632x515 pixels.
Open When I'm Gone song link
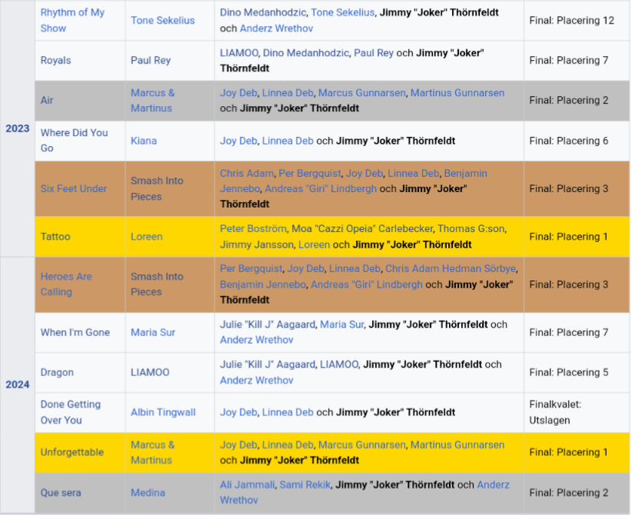click(75, 333)
